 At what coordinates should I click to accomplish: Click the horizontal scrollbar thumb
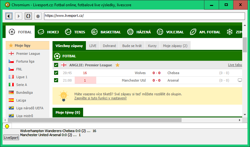pos(95,120)
